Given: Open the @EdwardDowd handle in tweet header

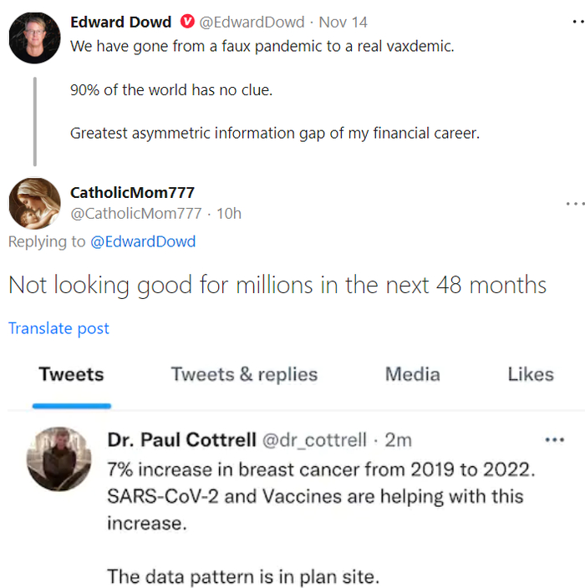Looking at the screenshot, I should pos(252,23).
